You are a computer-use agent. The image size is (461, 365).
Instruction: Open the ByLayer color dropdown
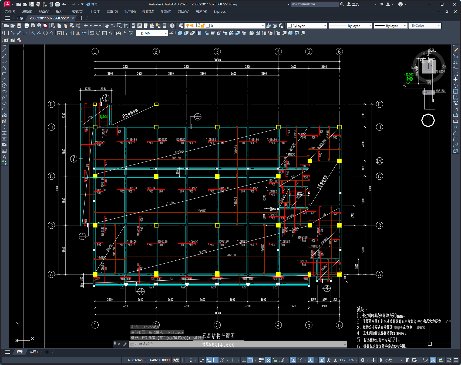tap(307, 26)
